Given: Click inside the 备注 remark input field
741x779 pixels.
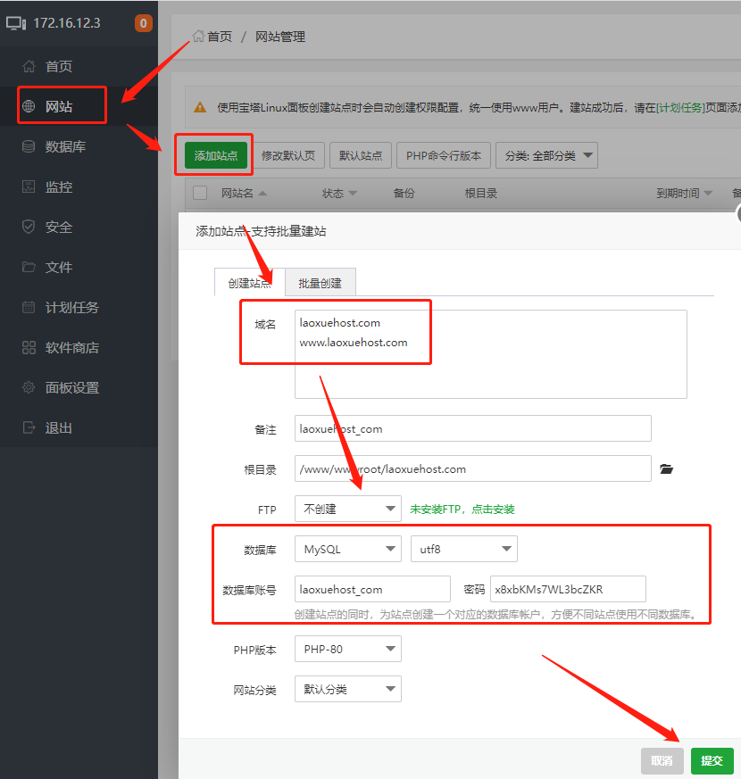Looking at the screenshot, I should point(471,428).
